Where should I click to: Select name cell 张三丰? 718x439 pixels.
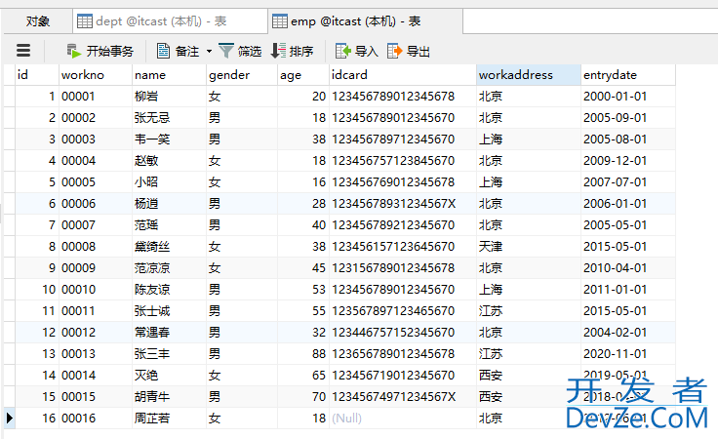tap(170, 354)
